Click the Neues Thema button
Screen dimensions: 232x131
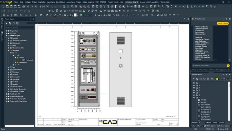click(x=223, y=24)
